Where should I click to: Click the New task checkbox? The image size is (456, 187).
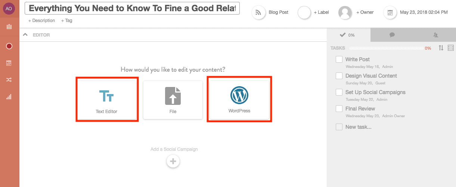(339, 127)
